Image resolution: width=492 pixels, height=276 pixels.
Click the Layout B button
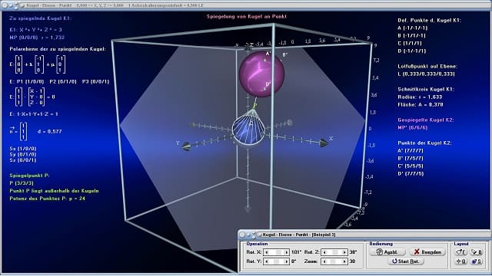477,252
